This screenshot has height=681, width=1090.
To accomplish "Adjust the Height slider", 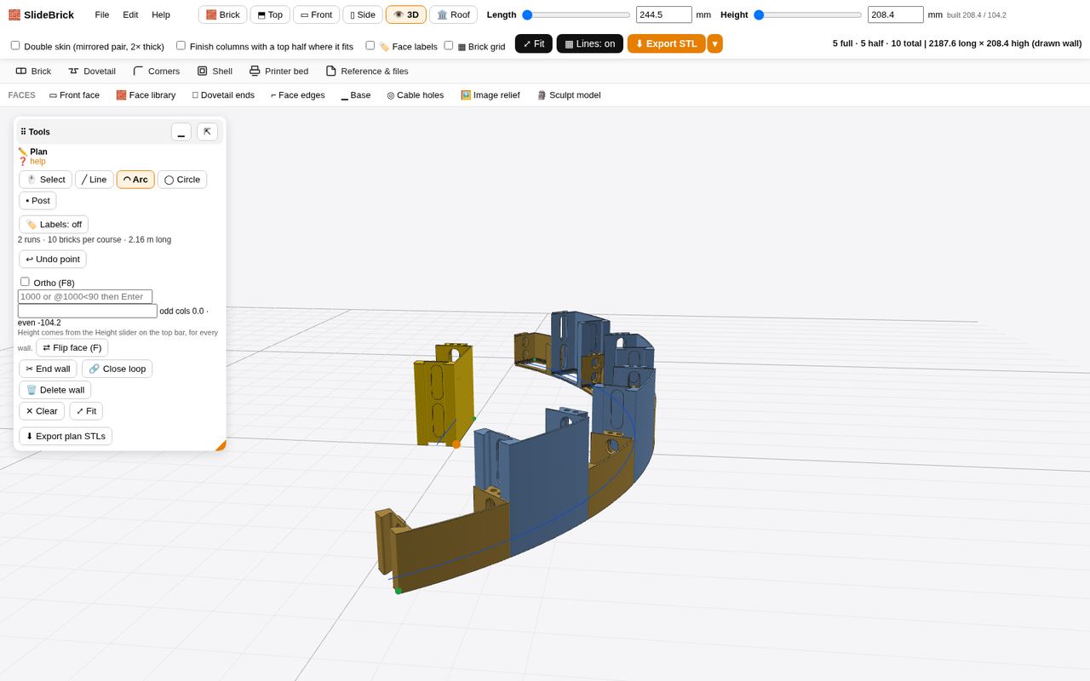I will pyautogui.click(x=808, y=14).
